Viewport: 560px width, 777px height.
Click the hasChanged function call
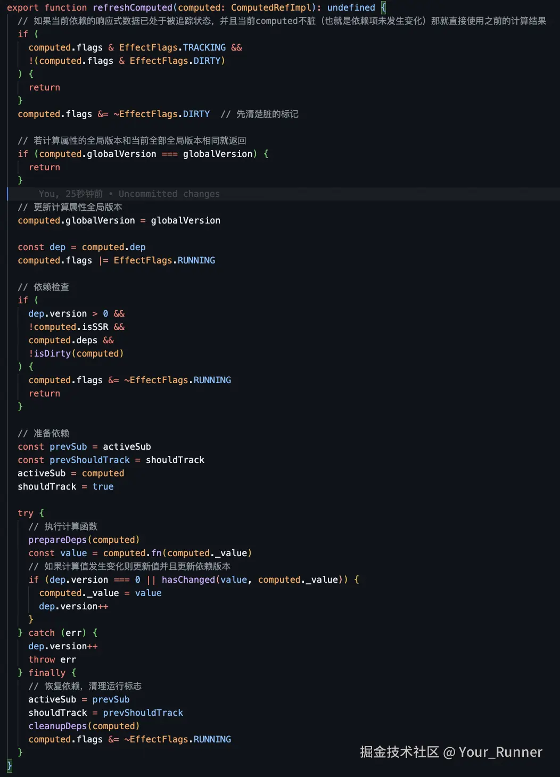pos(188,580)
